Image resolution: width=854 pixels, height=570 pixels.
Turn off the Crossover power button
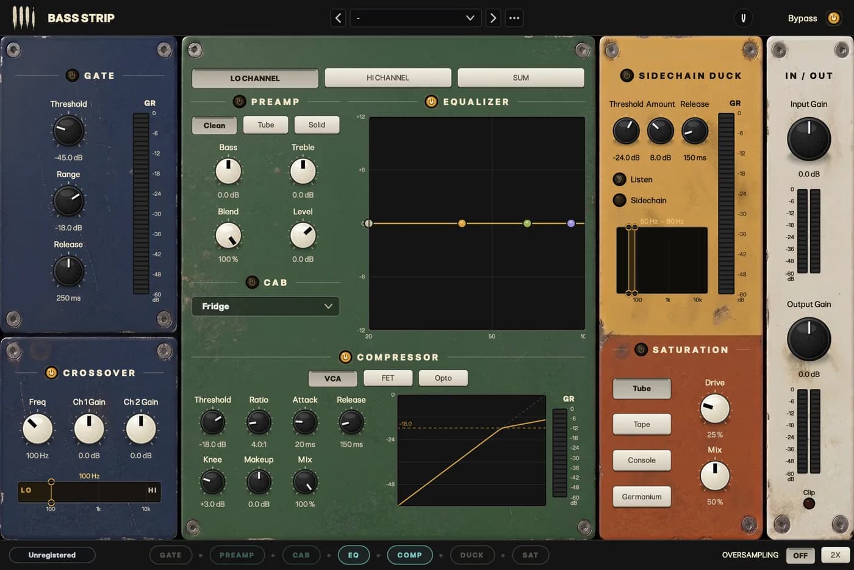(51, 373)
